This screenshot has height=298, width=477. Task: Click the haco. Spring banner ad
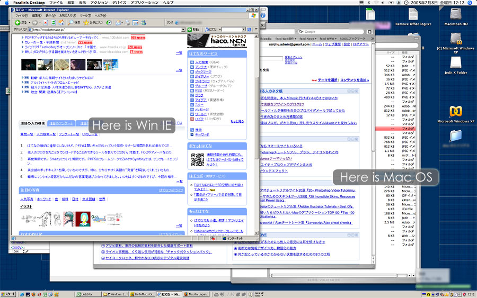click(x=217, y=41)
